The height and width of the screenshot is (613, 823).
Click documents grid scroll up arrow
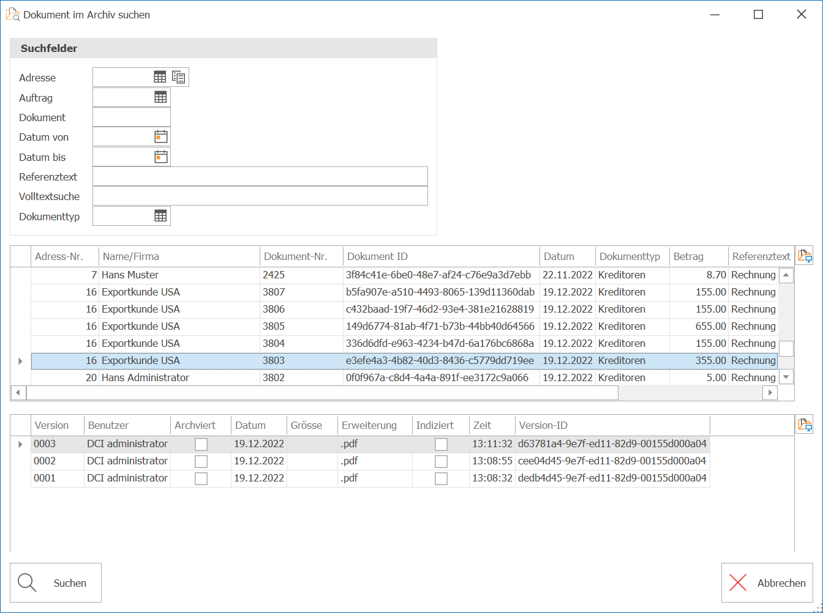coord(786,275)
